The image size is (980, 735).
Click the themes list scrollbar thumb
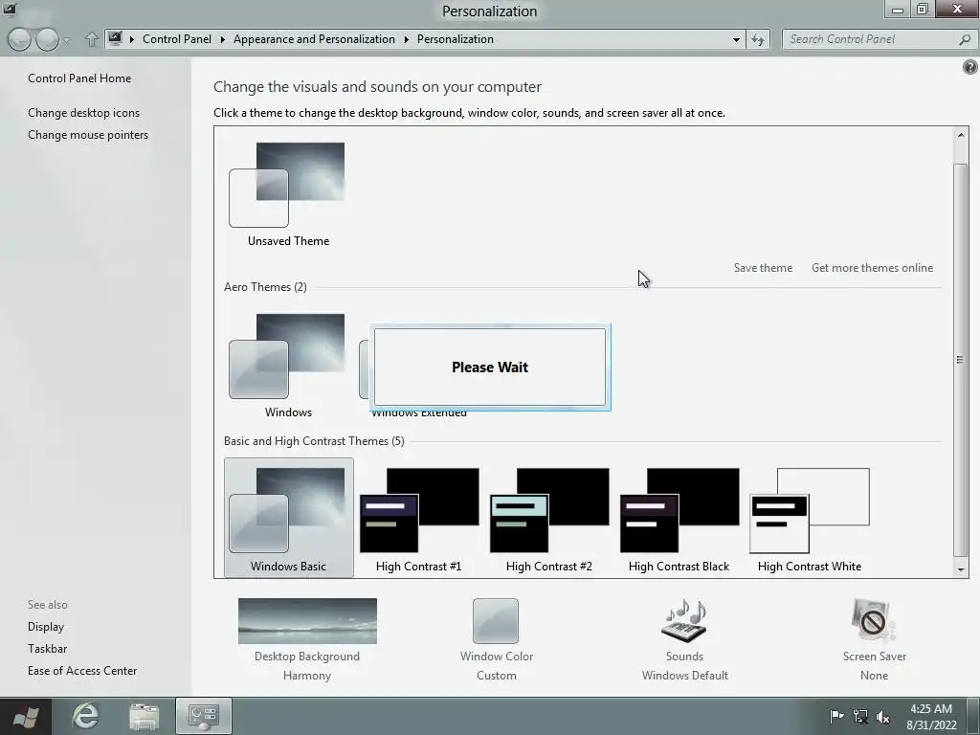coord(960,360)
